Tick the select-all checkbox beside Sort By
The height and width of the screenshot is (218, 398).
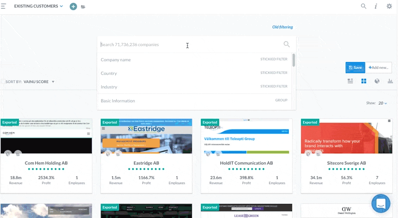[x=3, y=82]
